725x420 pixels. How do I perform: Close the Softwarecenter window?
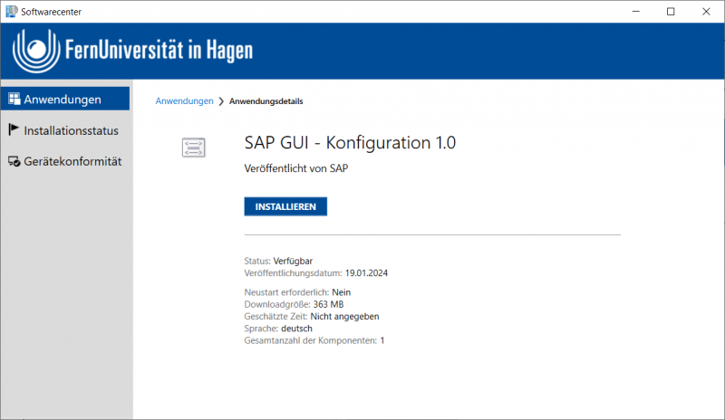click(x=706, y=12)
